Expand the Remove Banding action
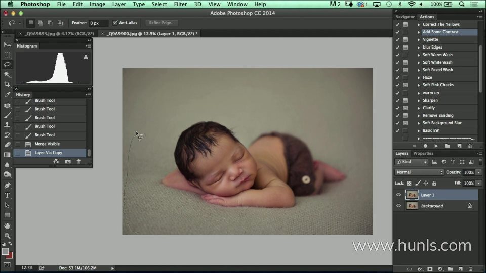Image resolution: width=486 pixels, height=273 pixels. [419, 115]
